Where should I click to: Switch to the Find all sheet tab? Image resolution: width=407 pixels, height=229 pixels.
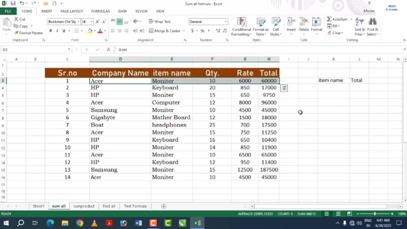tap(109, 206)
